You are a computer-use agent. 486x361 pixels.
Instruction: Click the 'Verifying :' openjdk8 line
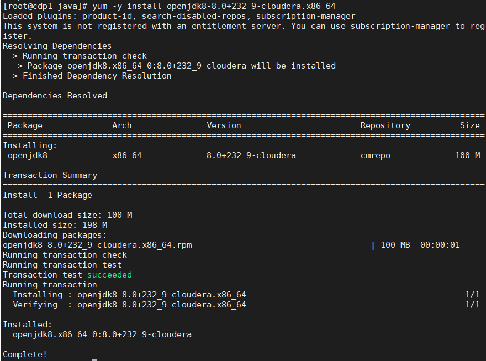(129, 304)
